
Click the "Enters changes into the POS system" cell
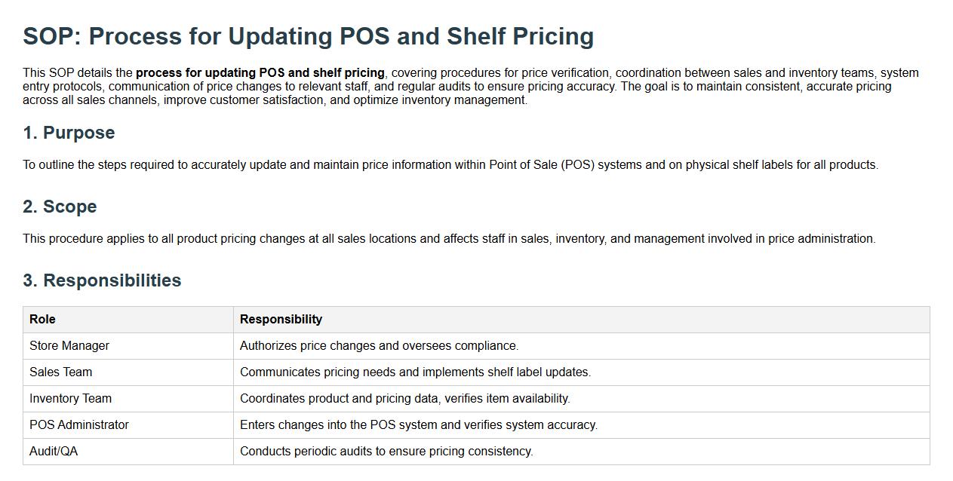[418, 425]
